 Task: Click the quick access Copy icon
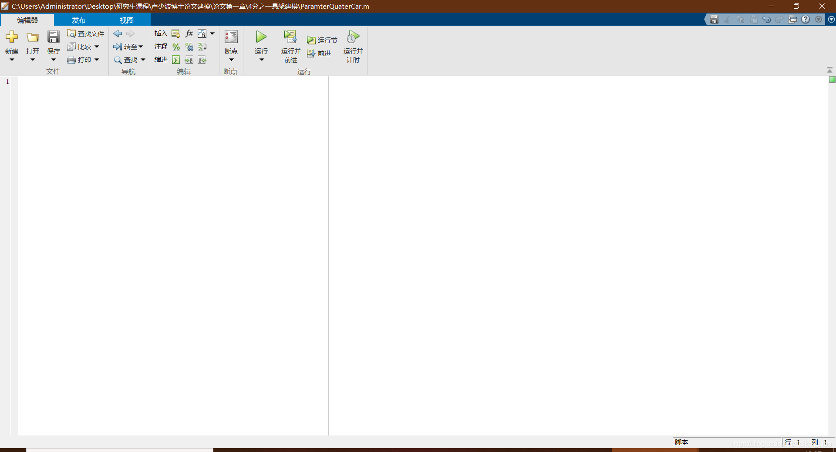point(740,19)
